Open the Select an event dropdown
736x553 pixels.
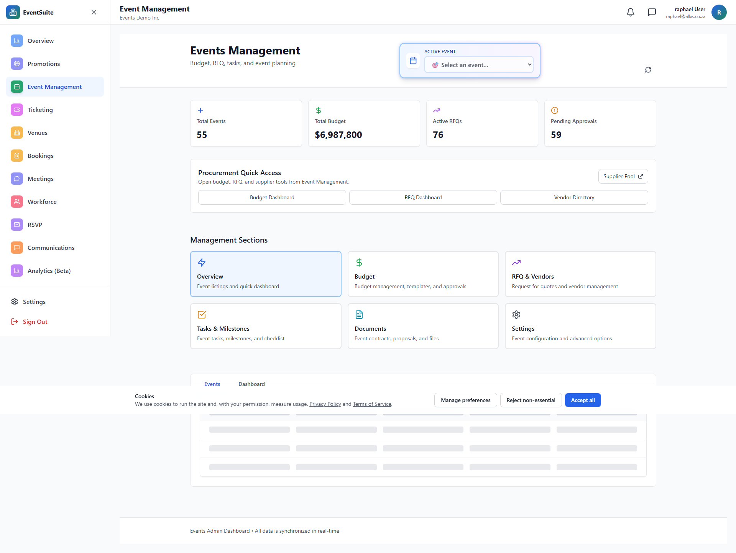tap(478, 64)
